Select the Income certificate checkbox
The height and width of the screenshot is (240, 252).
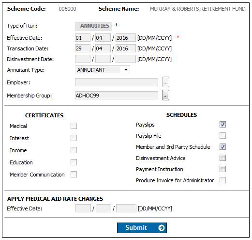[74, 150]
